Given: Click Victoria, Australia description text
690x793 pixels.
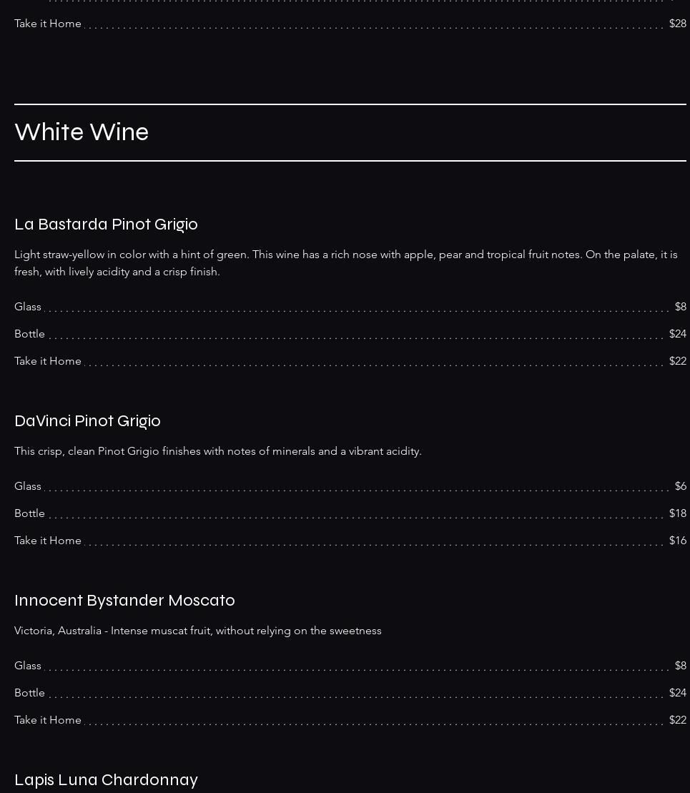Looking at the screenshot, I should pyautogui.click(x=198, y=631).
